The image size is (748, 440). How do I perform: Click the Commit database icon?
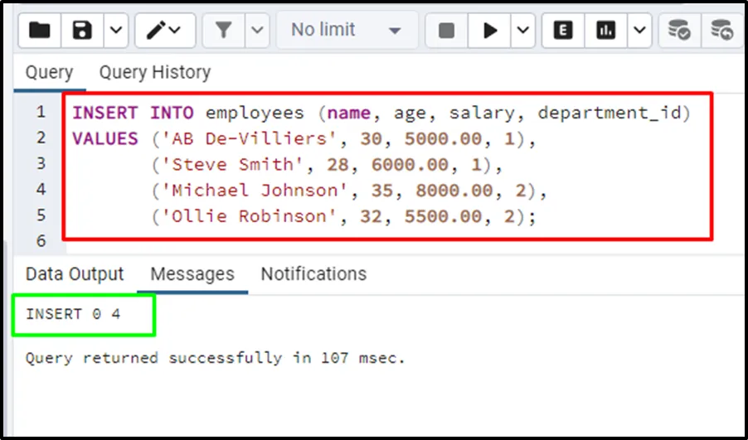pos(680,31)
